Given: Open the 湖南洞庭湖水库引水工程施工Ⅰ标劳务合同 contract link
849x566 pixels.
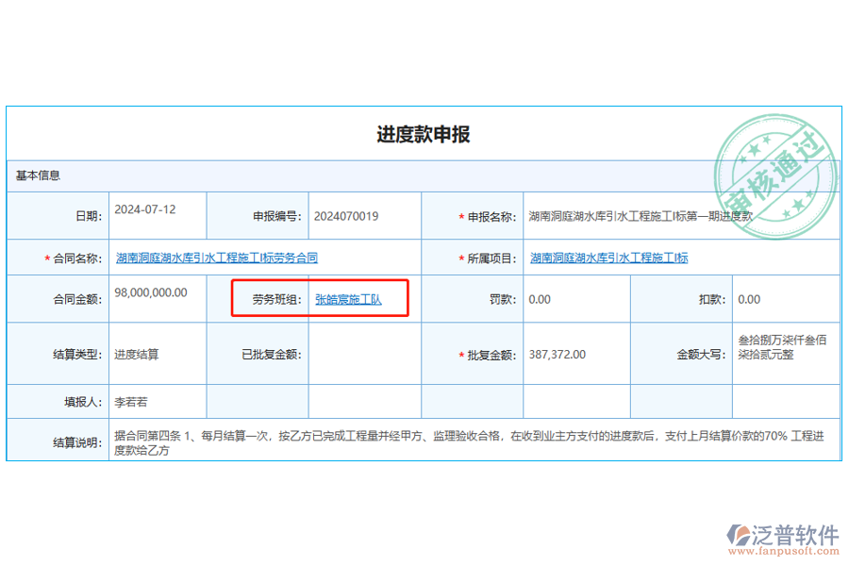Looking at the screenshot, I should (x=216, y=257).
